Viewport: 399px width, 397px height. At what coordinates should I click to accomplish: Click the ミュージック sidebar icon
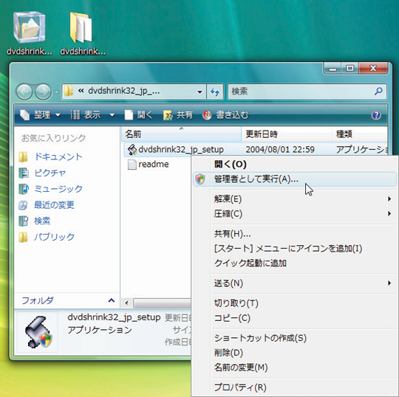pos(24,189)
